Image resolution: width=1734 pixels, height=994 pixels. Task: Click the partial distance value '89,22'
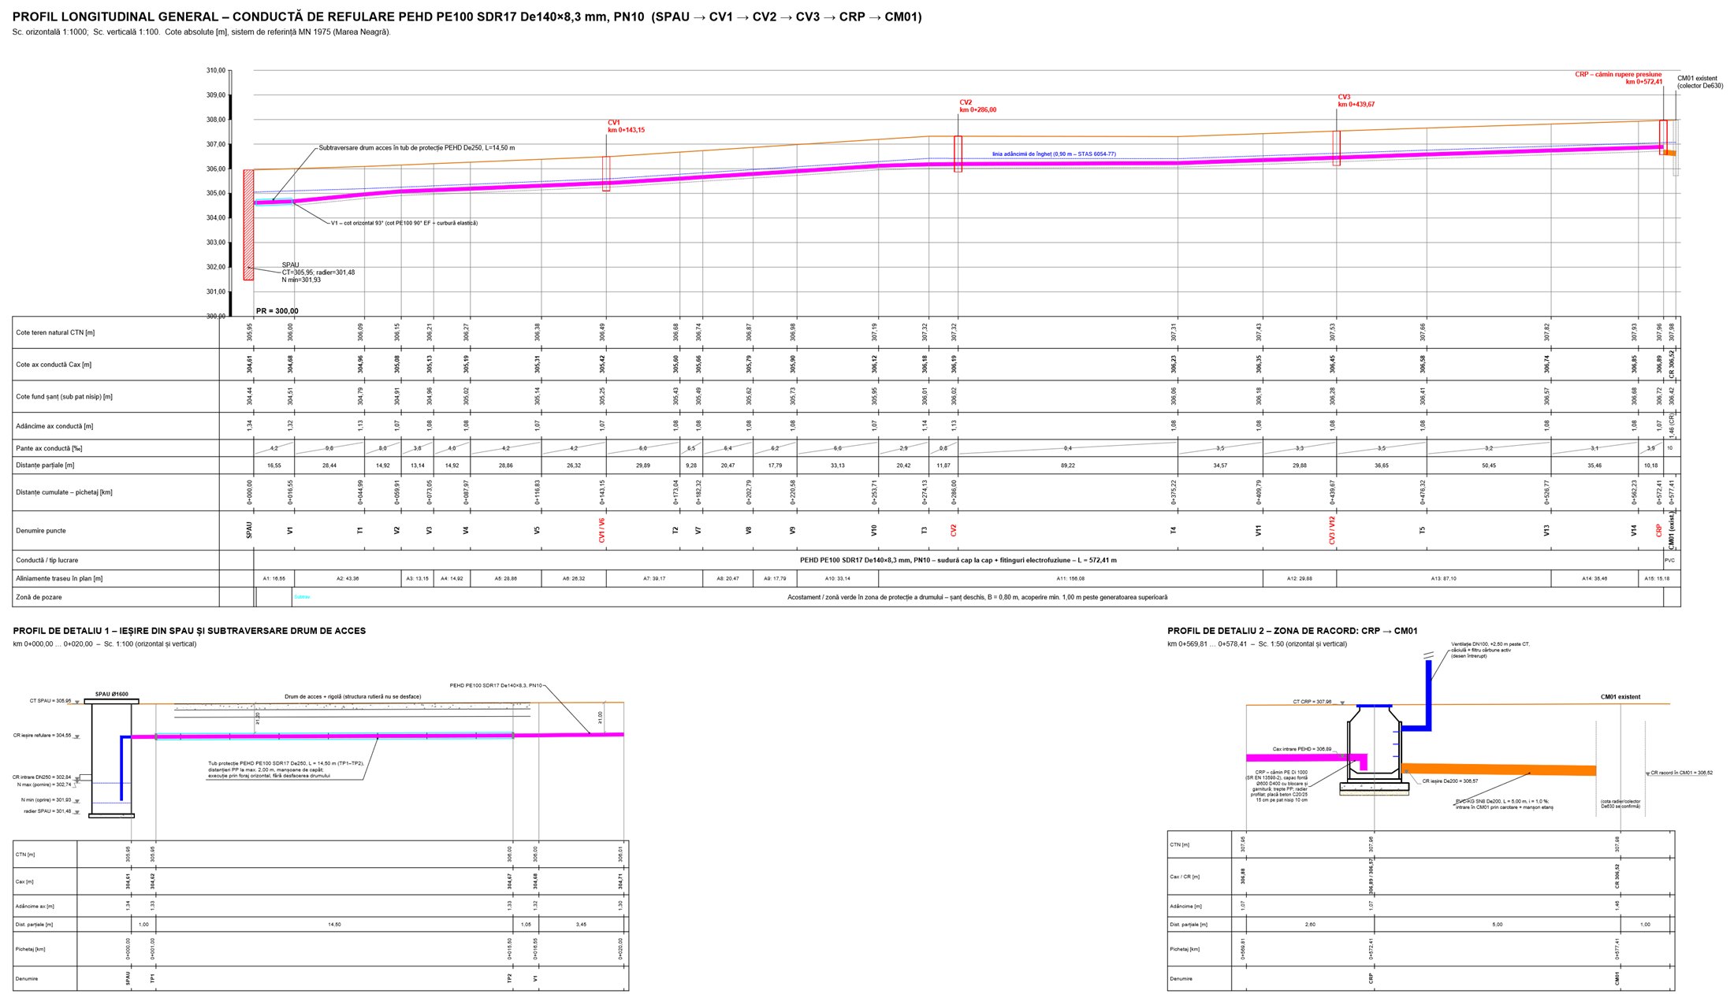[x=1068, y=465]
